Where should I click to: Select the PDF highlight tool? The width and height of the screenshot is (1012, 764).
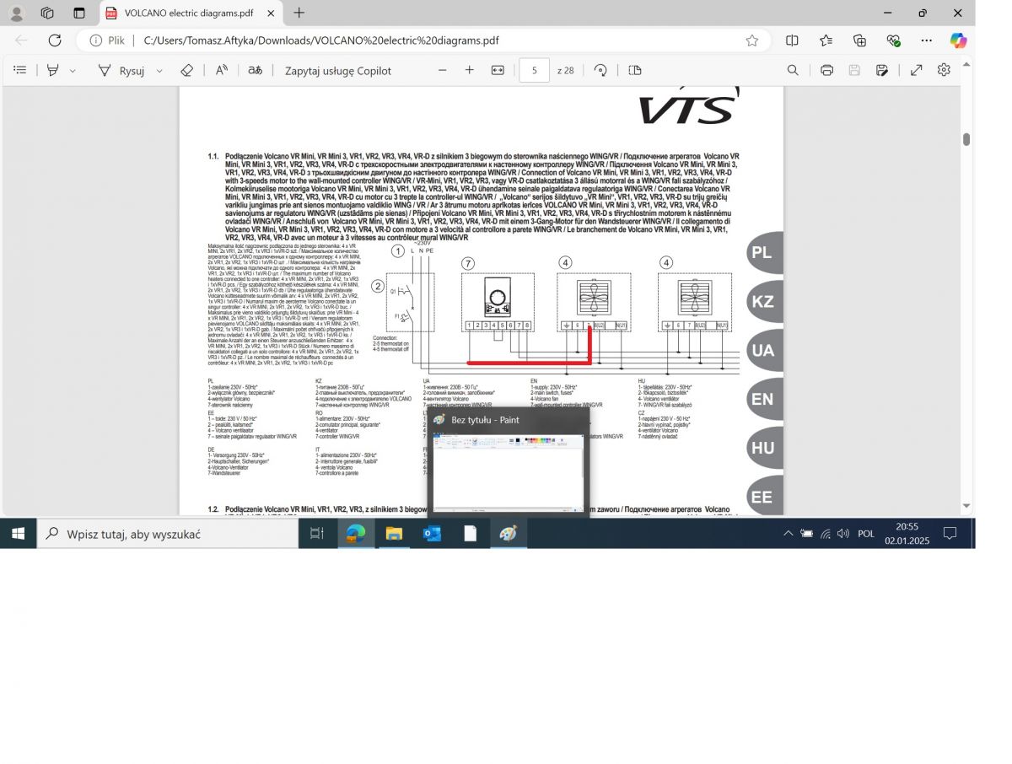coord(53,71)
